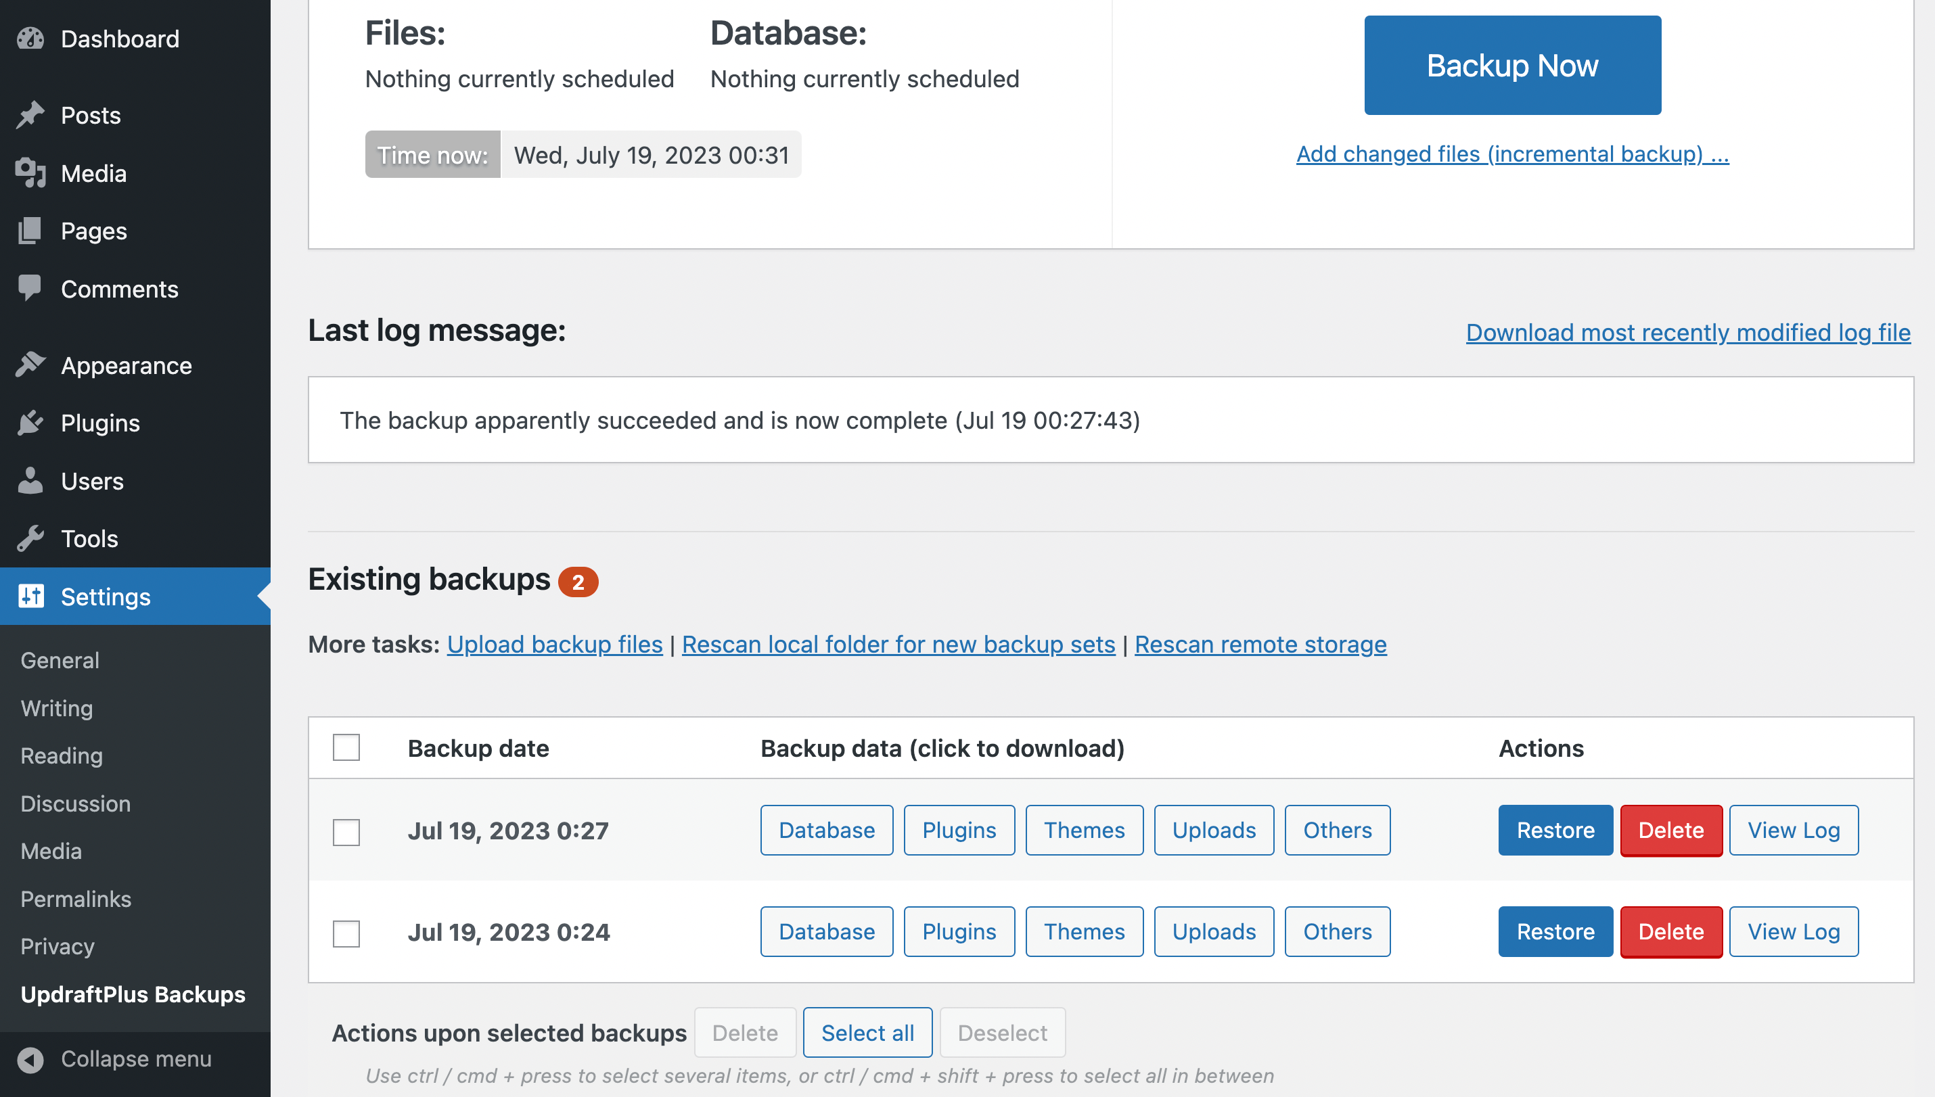Open the Media library icon

31,172
